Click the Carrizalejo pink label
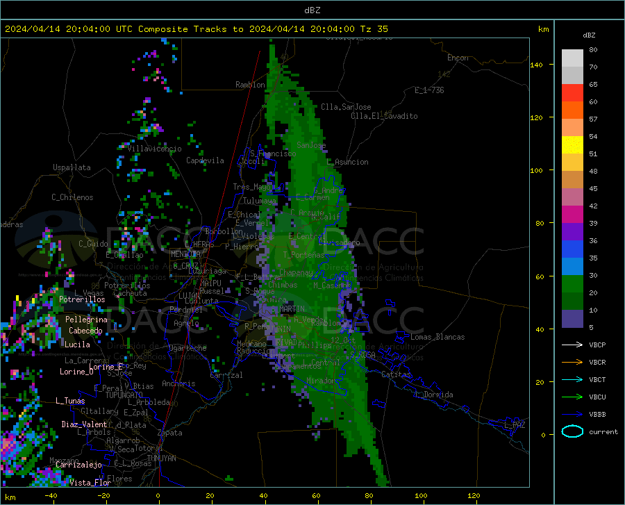 point(78,465)
